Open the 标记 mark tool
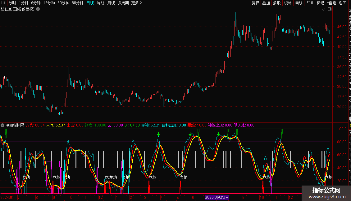The width and height of the screenshot is (351, 201). [x=320, y=3]
